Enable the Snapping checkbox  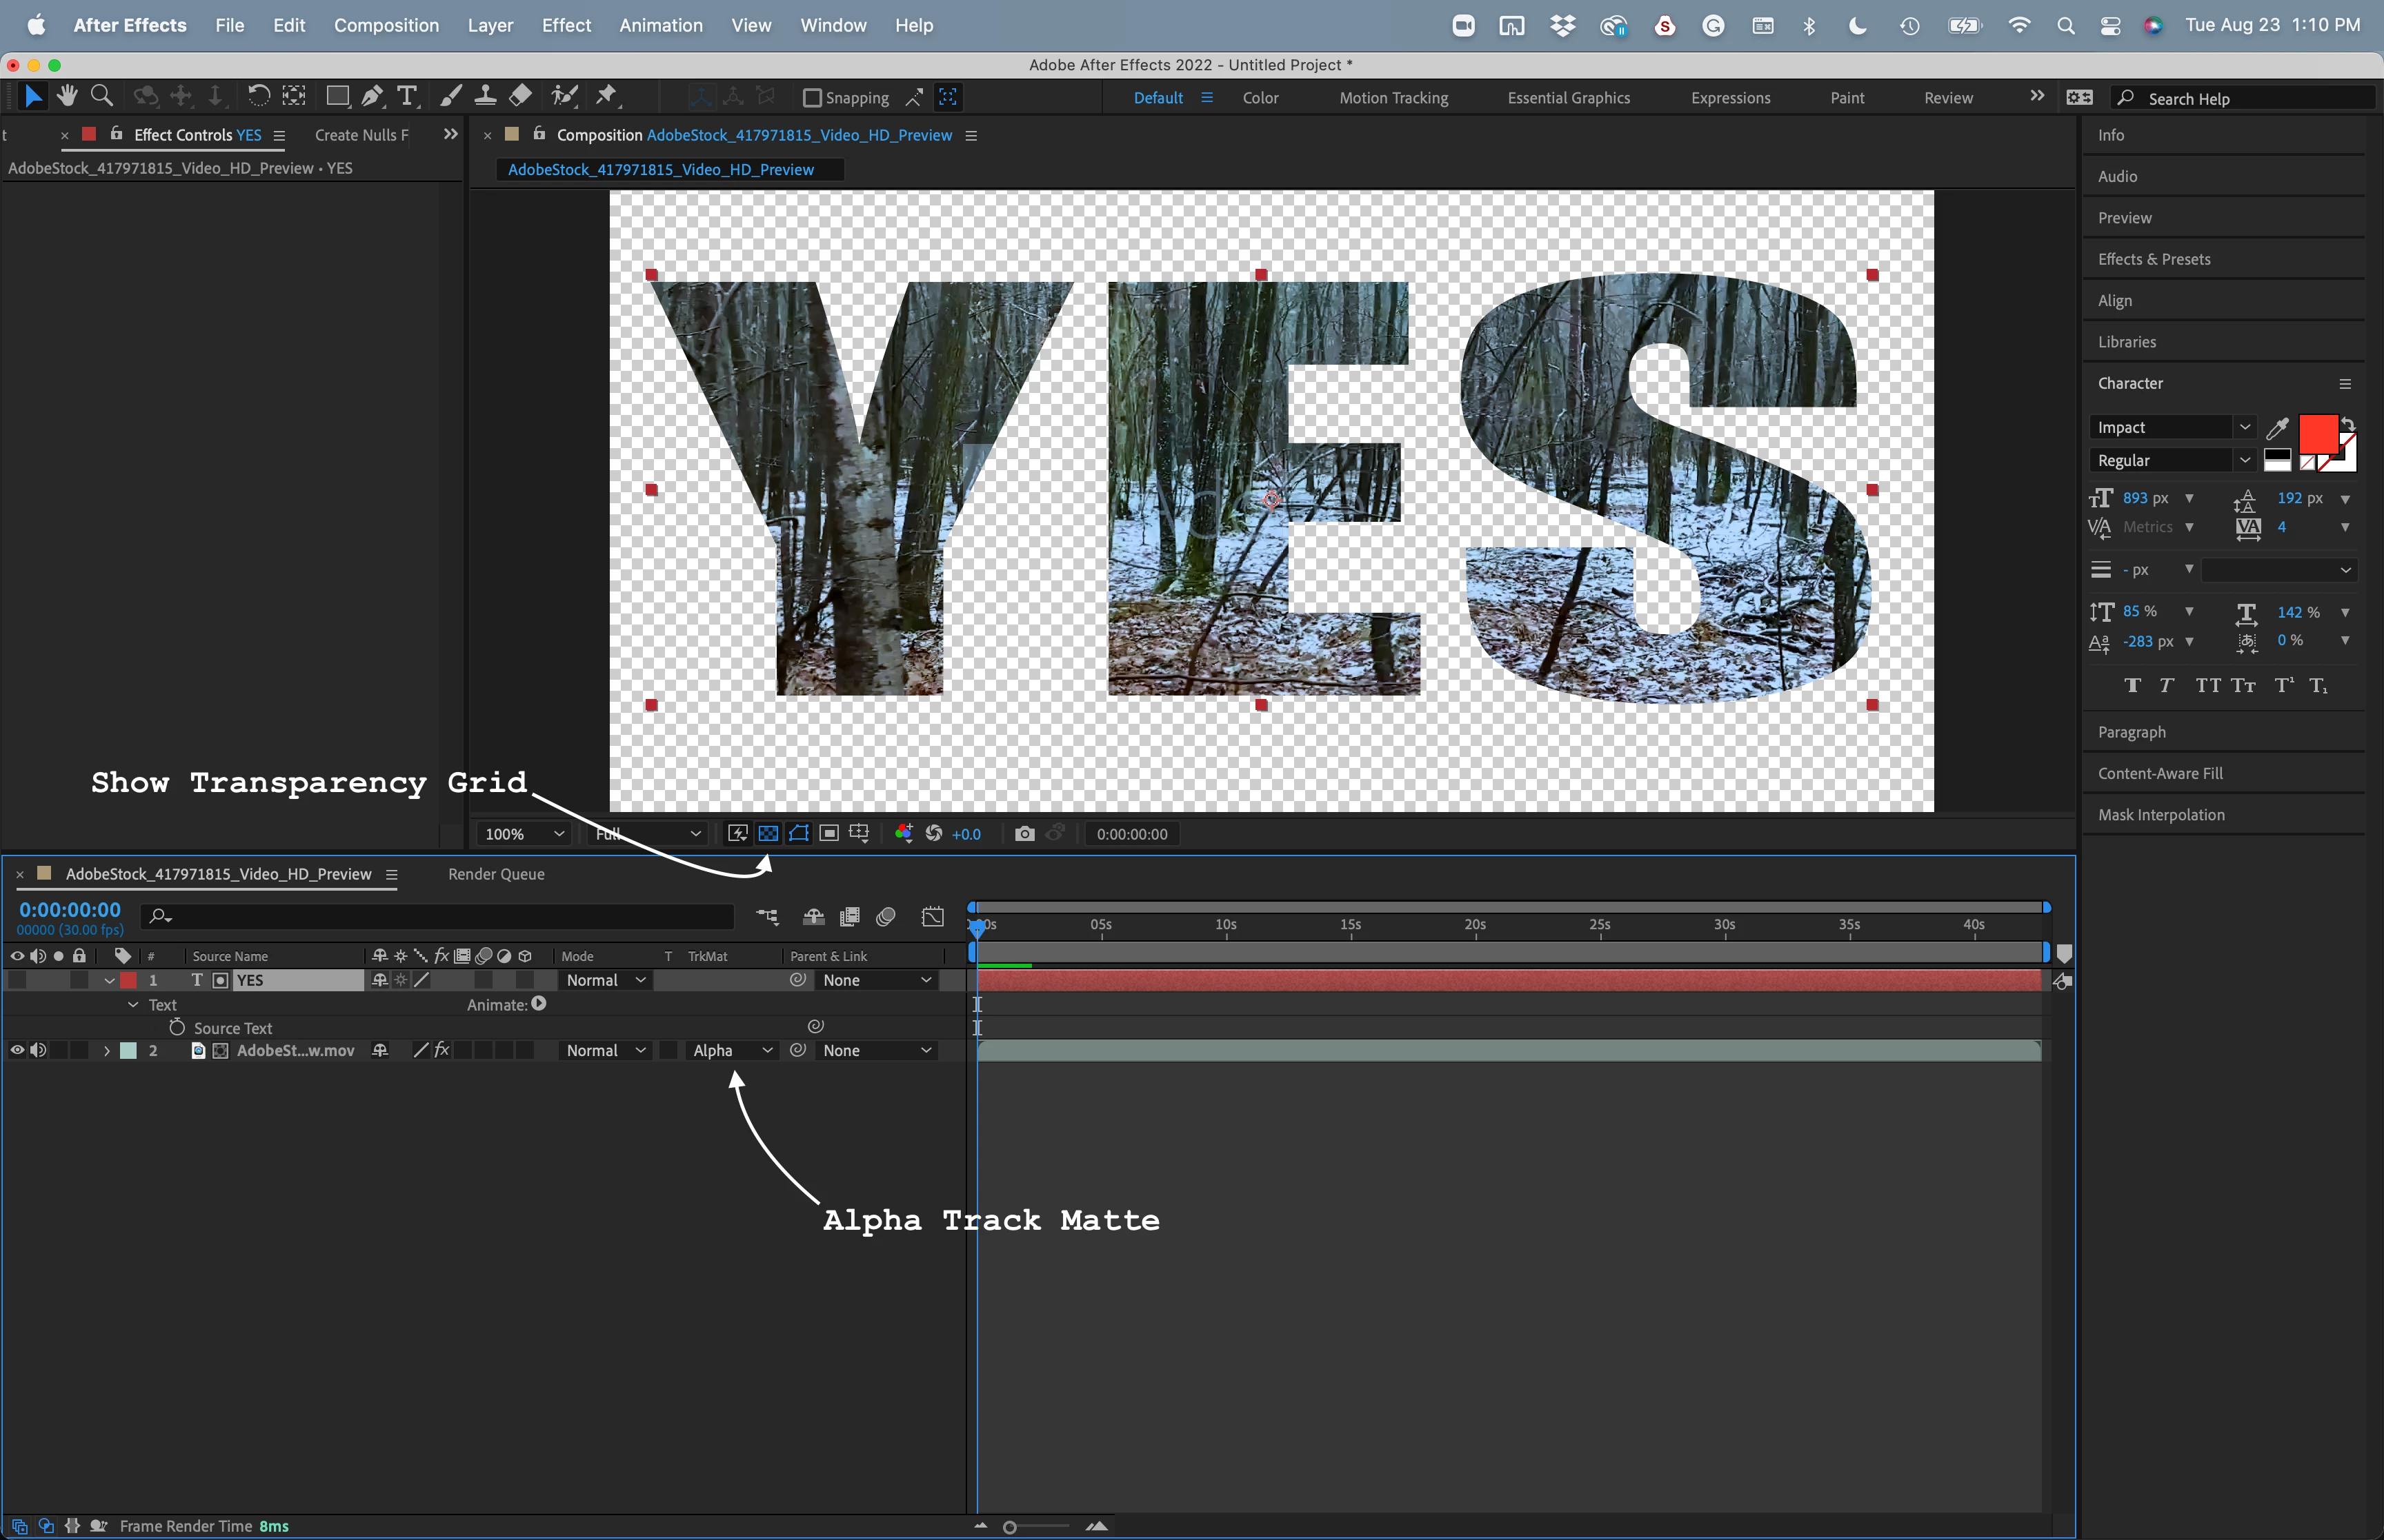813,98
